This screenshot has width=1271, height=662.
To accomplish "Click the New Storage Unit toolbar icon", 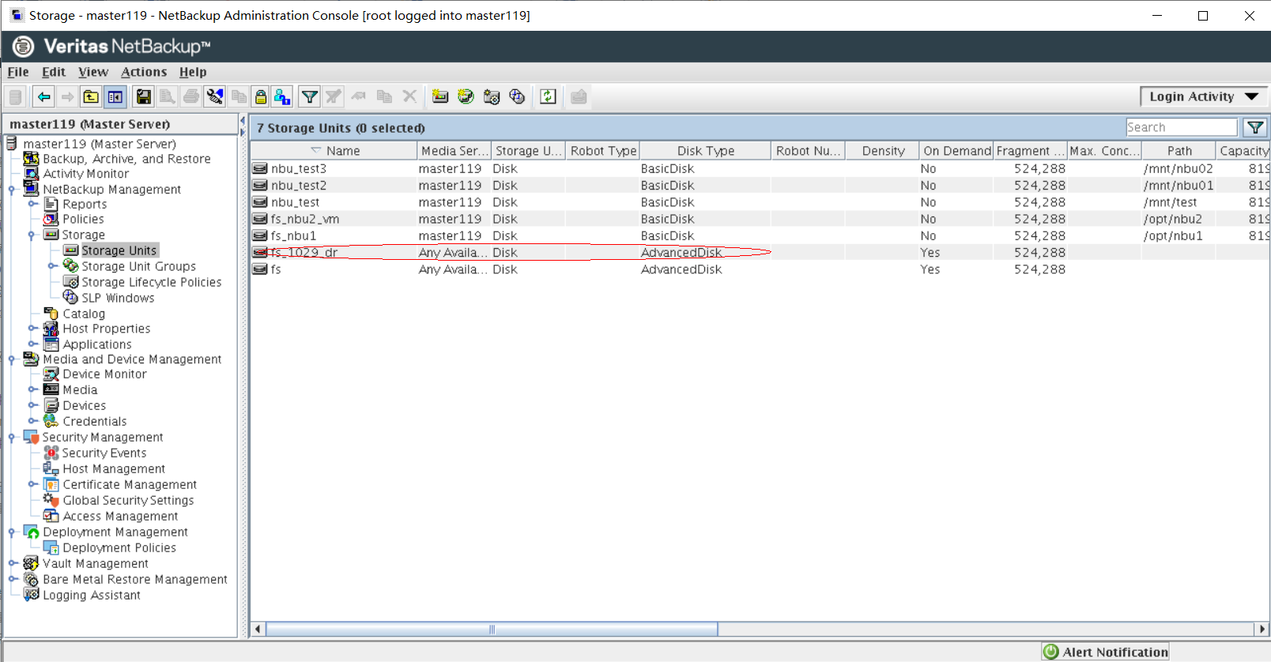I will pos(440,97).
